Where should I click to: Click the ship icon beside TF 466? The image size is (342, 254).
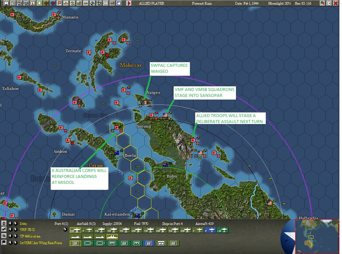[x=4, y=236]
